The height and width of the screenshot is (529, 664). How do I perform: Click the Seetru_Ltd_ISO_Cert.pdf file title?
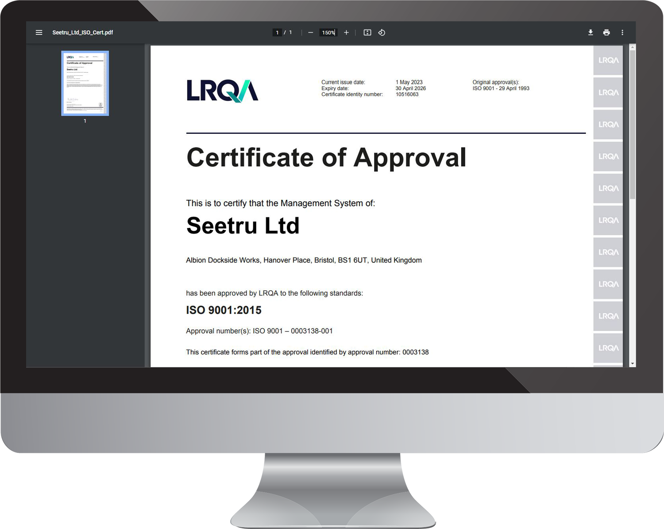coord(82,32)
